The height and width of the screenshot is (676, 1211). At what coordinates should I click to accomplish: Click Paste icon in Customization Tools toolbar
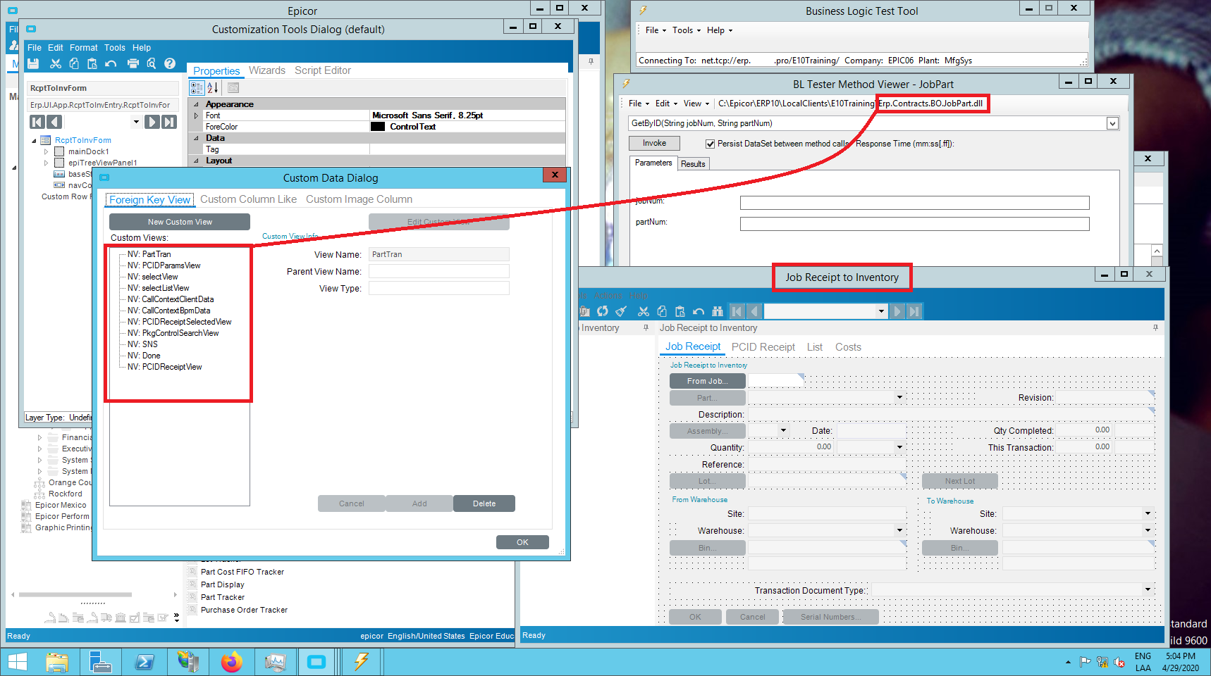coord(92,63)
